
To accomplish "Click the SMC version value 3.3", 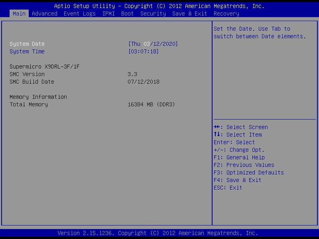I will [132, 74].
